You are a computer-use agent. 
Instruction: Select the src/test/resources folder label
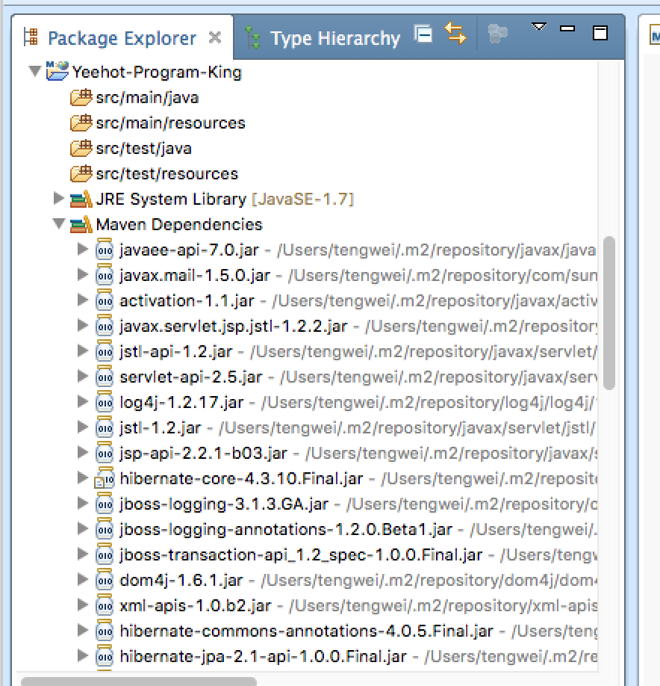pos(167,174)
